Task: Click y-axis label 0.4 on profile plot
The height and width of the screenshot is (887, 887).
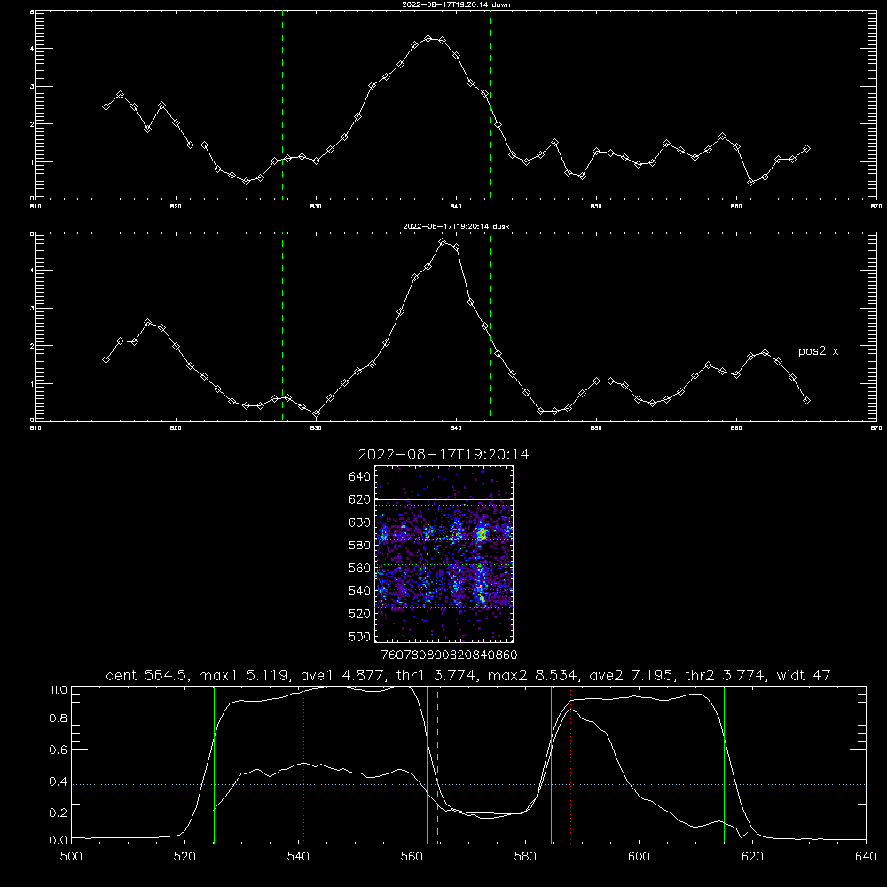Action: pyautogui.click(x=59, y=781)
